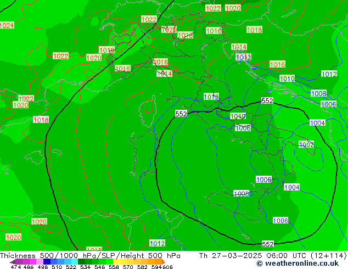Open the weatheronline.co.uk copyright link
The height and width of the screenshot is (269, 348).
click(298, 264)
